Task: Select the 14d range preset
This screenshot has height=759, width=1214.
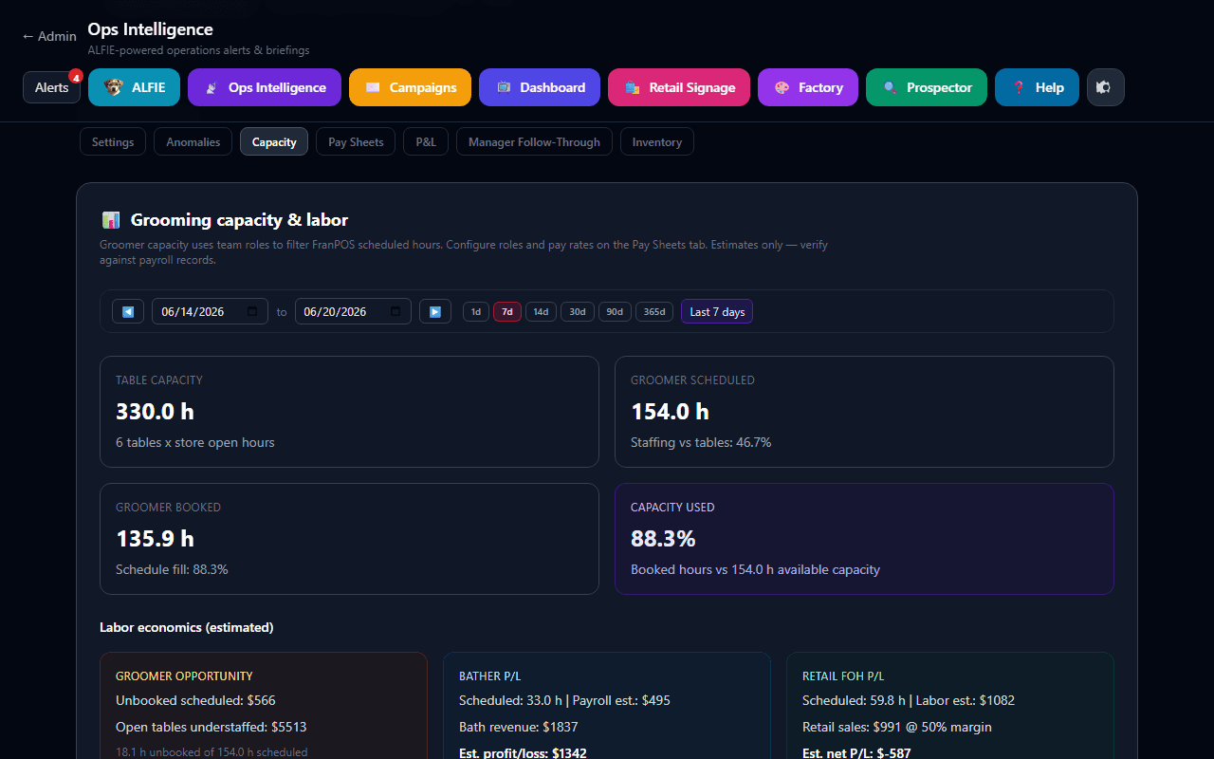Action: 541,311
